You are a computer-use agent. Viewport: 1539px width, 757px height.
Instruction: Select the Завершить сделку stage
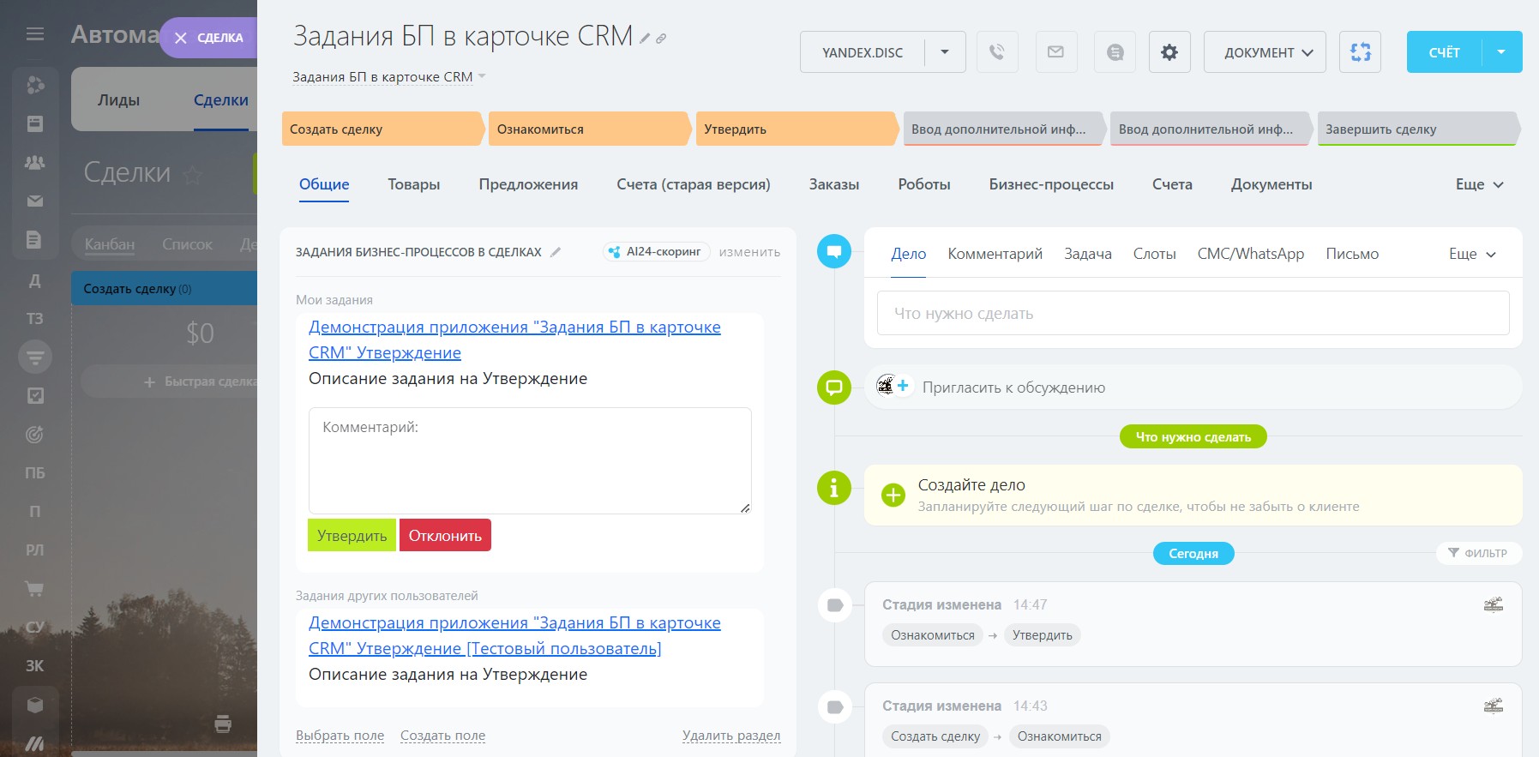[1415, 129]
